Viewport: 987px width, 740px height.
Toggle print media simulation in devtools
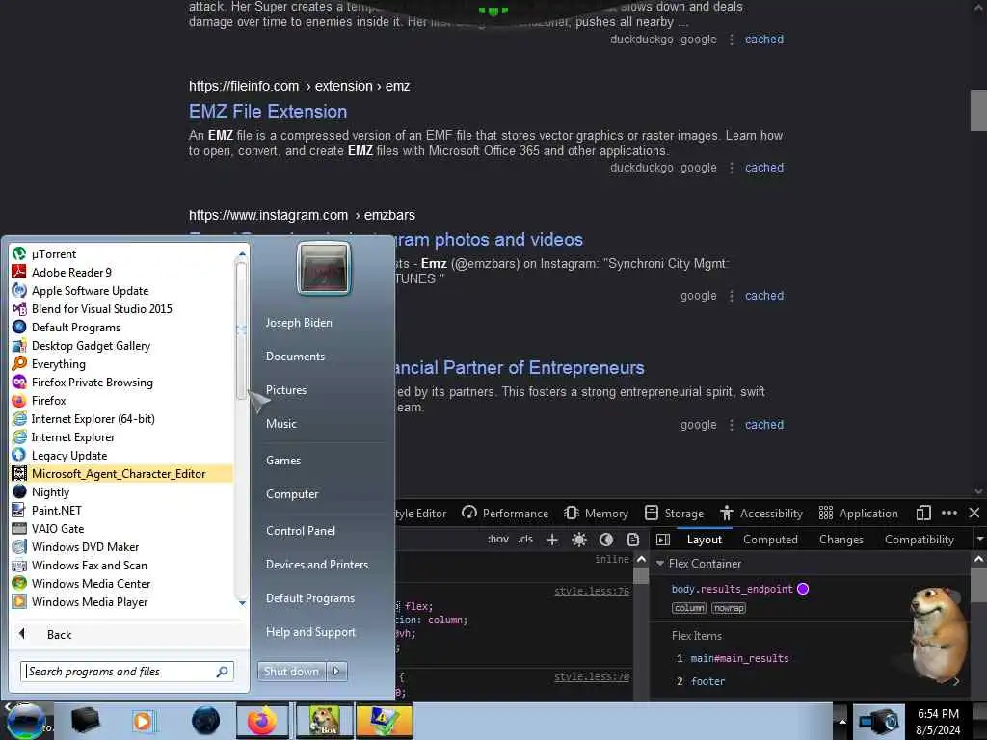tap(633, 540)
